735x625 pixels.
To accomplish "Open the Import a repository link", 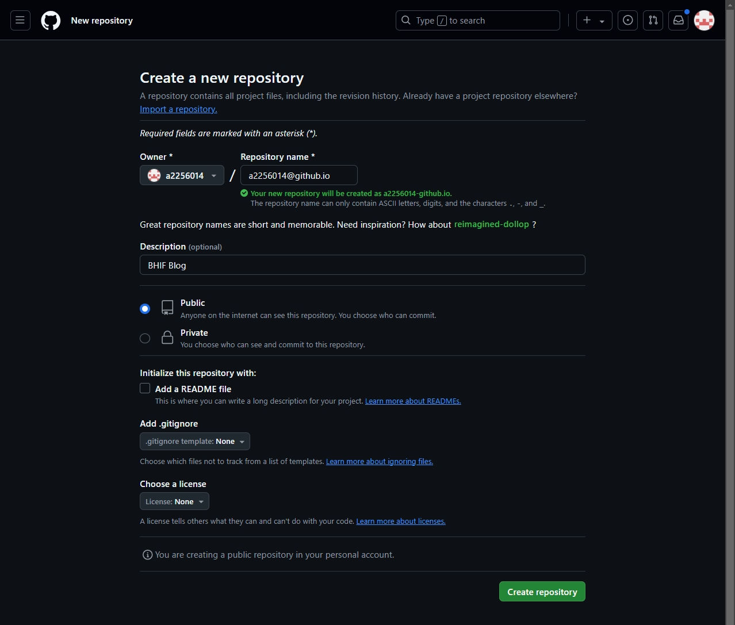I will tap(178, 109).
